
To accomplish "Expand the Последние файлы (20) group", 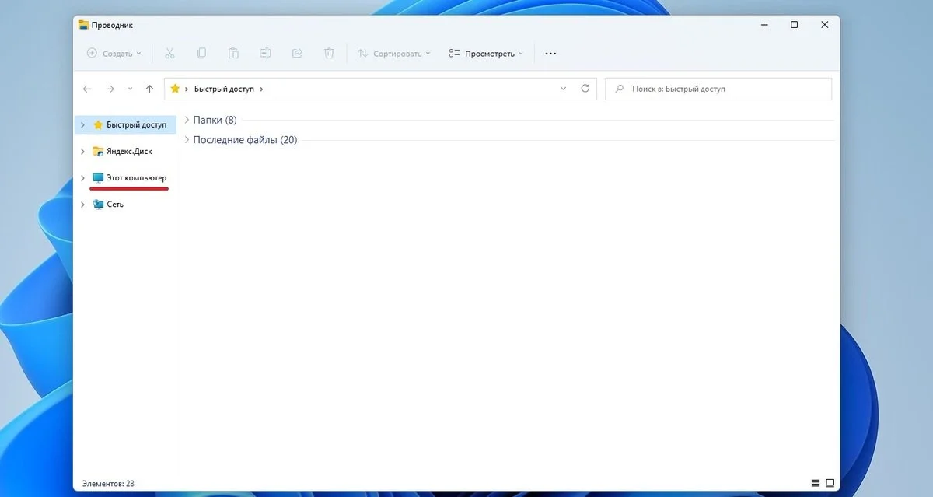I will point(187,140).
